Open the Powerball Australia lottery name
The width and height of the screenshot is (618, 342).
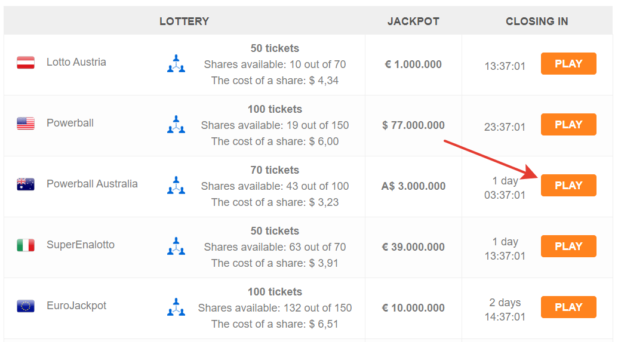point(92,184)
